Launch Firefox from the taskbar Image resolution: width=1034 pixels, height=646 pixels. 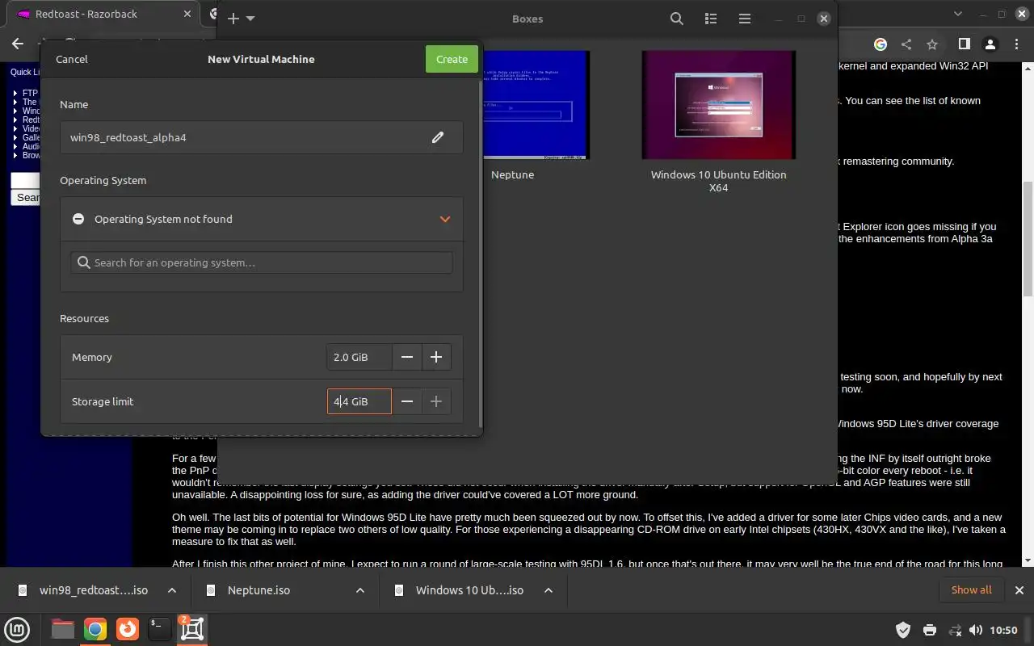pos(127,629)
